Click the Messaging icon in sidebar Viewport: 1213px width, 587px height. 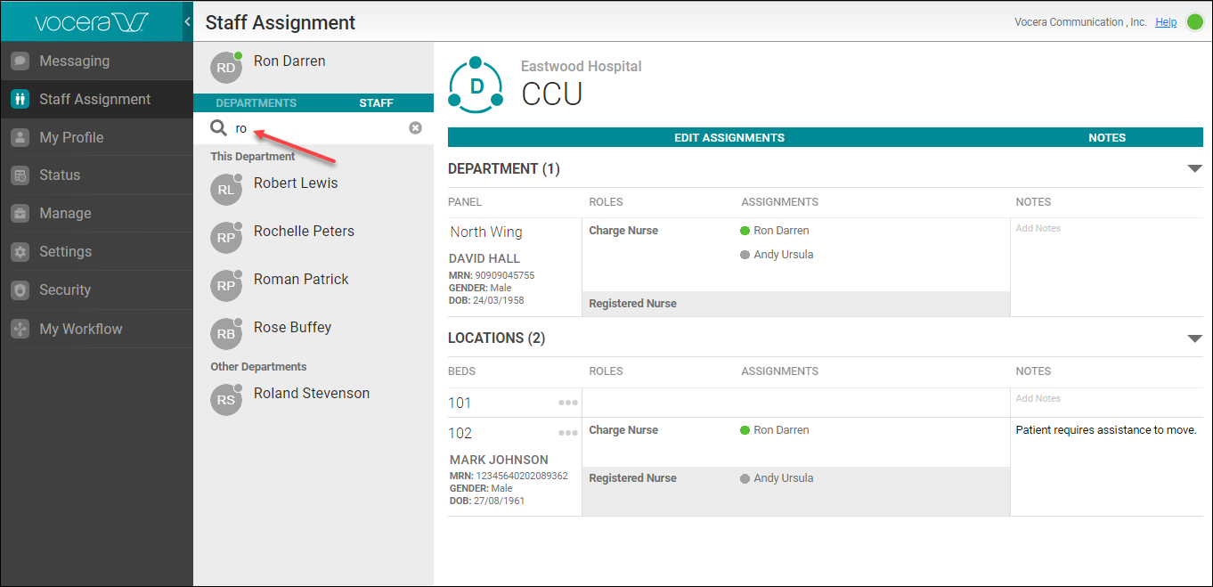point(20,61)
